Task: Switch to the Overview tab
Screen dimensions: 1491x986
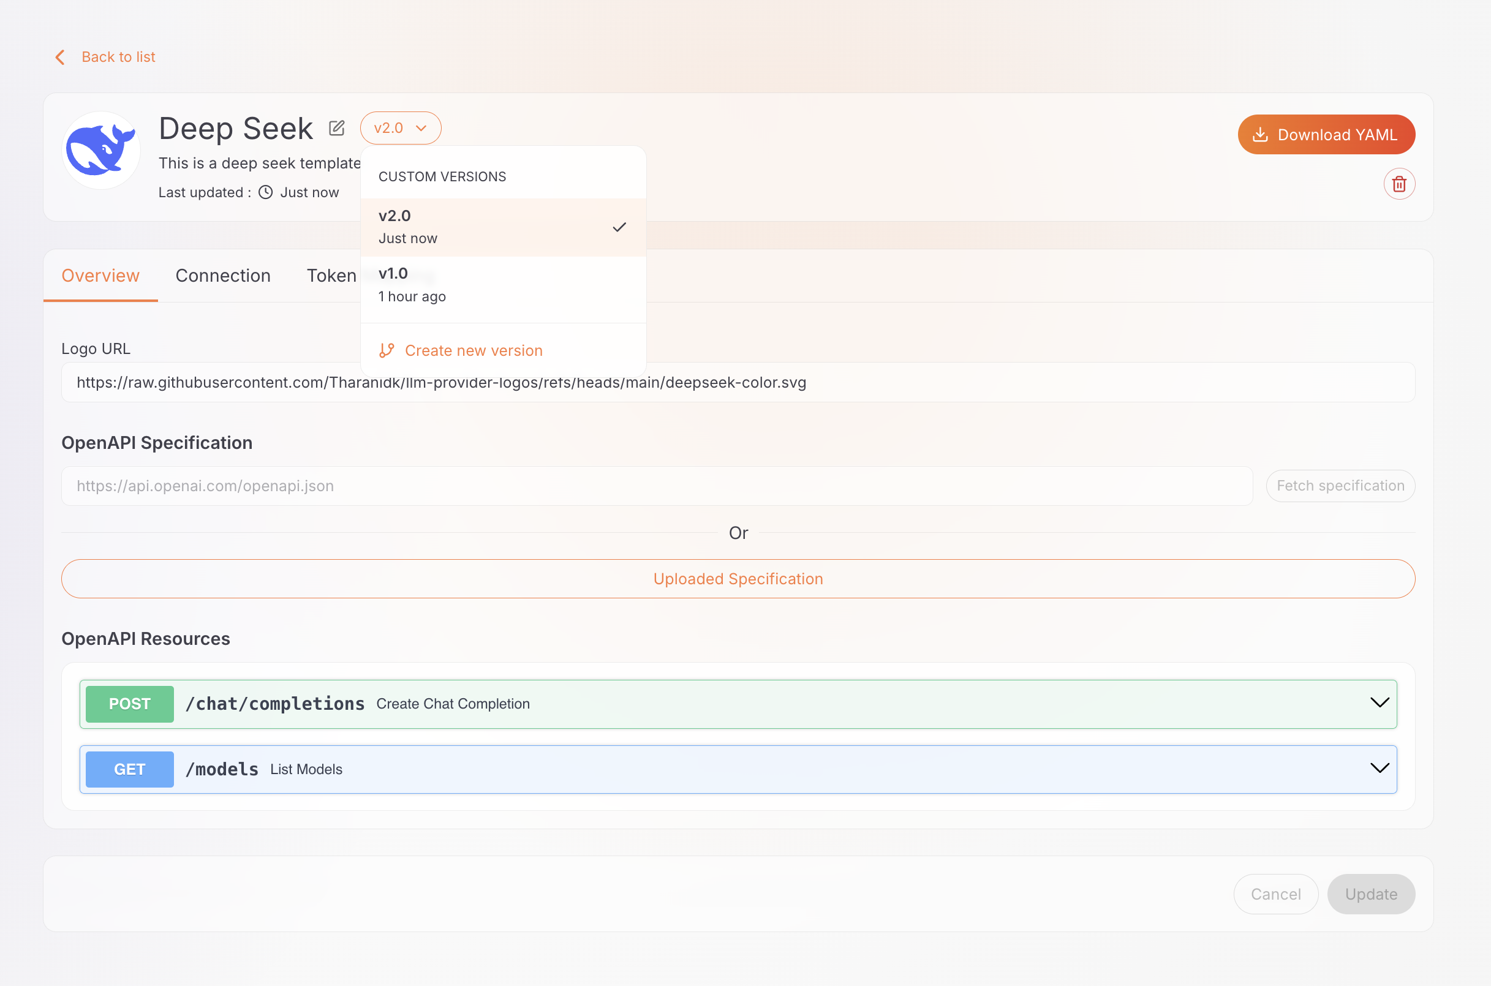Action: (100, 276)
